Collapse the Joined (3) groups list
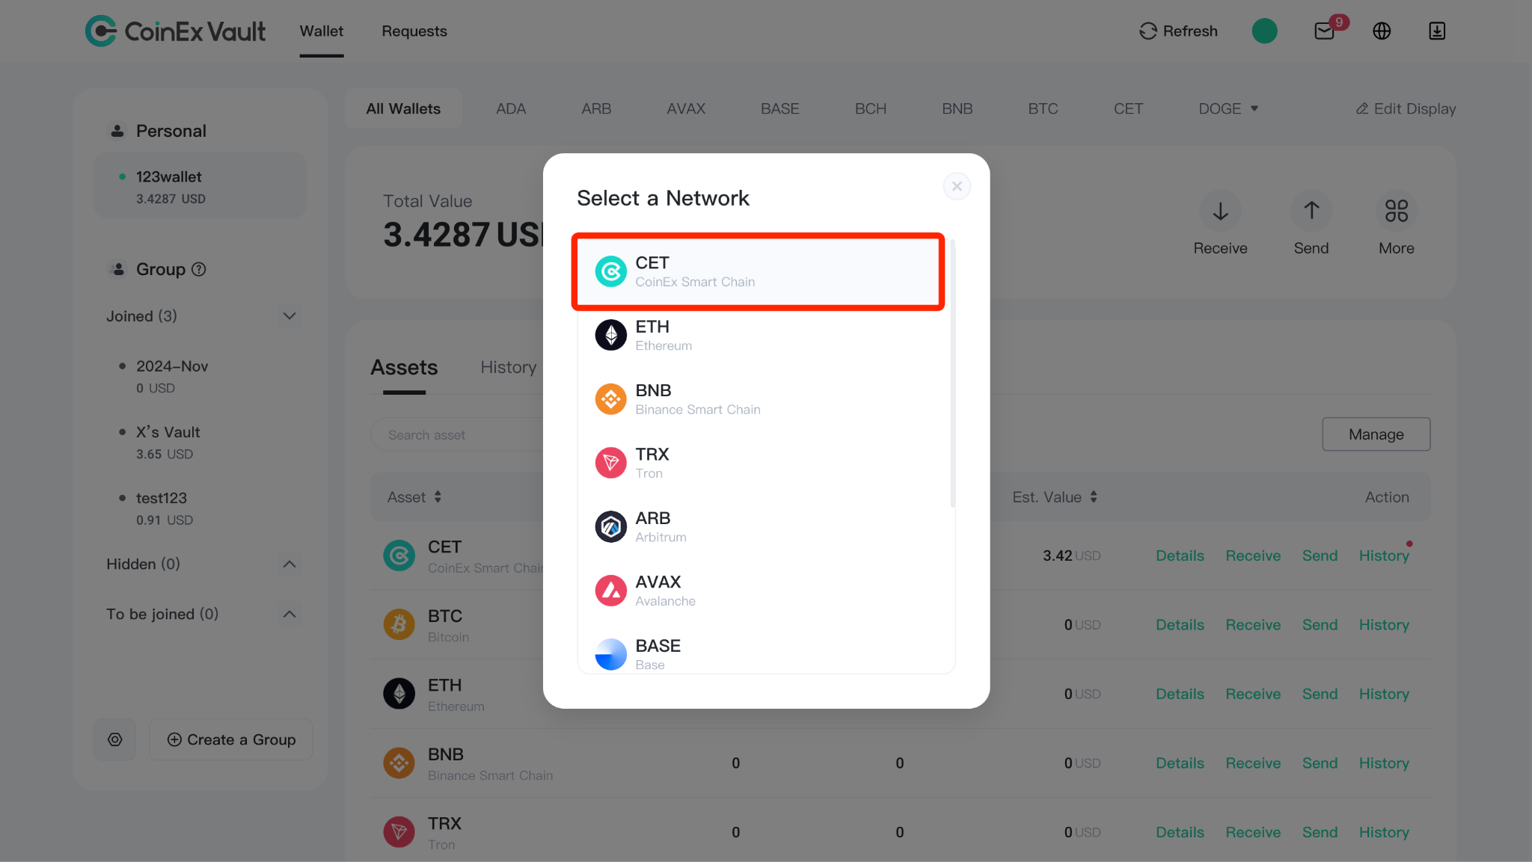Viewport: 1532px width, 862px height. pyautogui.click(x=289, y=316)
